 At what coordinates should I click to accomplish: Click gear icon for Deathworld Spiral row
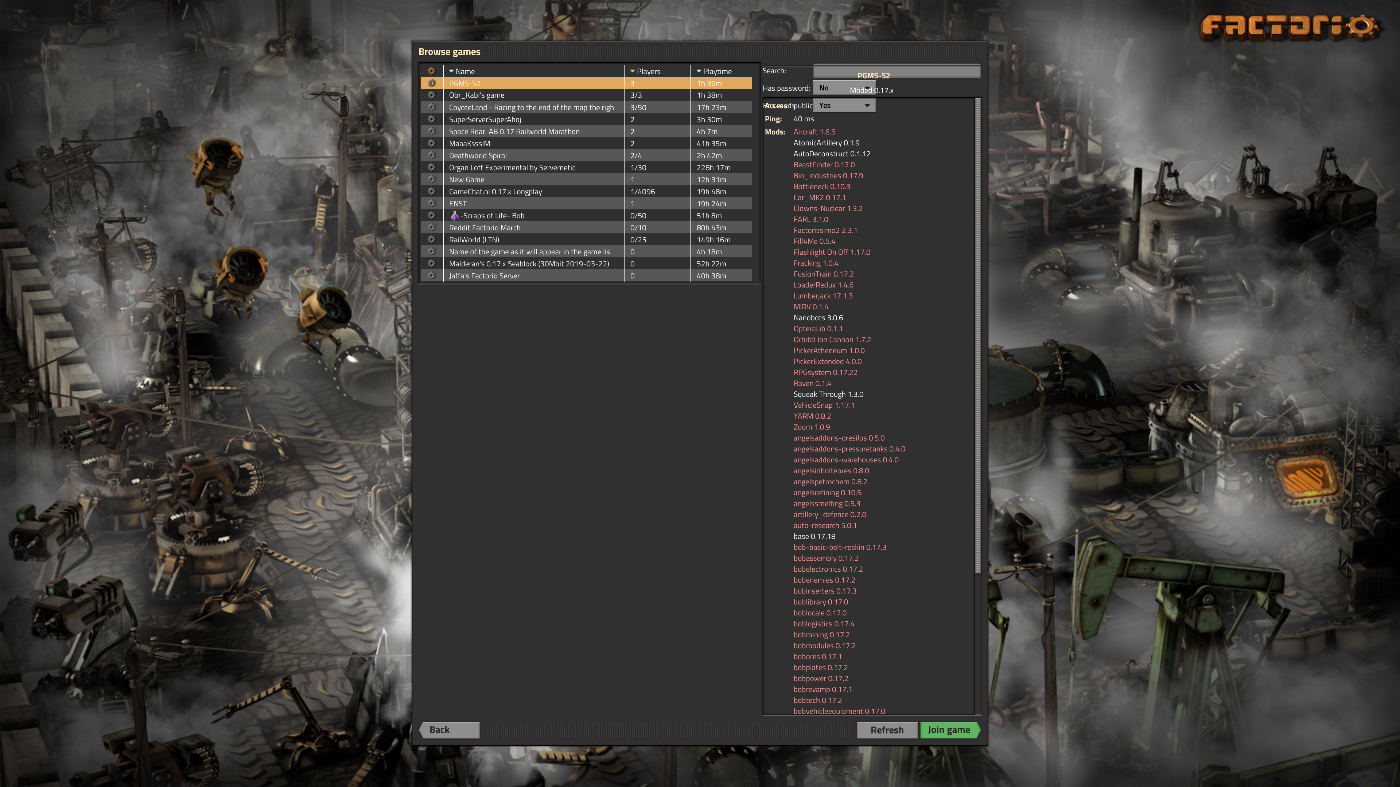(x=432, y=155)
